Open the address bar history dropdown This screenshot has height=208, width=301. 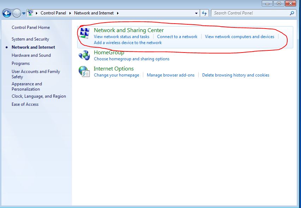(196, 13)
